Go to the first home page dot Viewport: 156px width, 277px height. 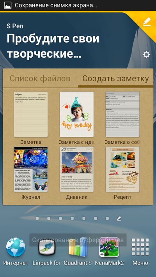point(37,219)
